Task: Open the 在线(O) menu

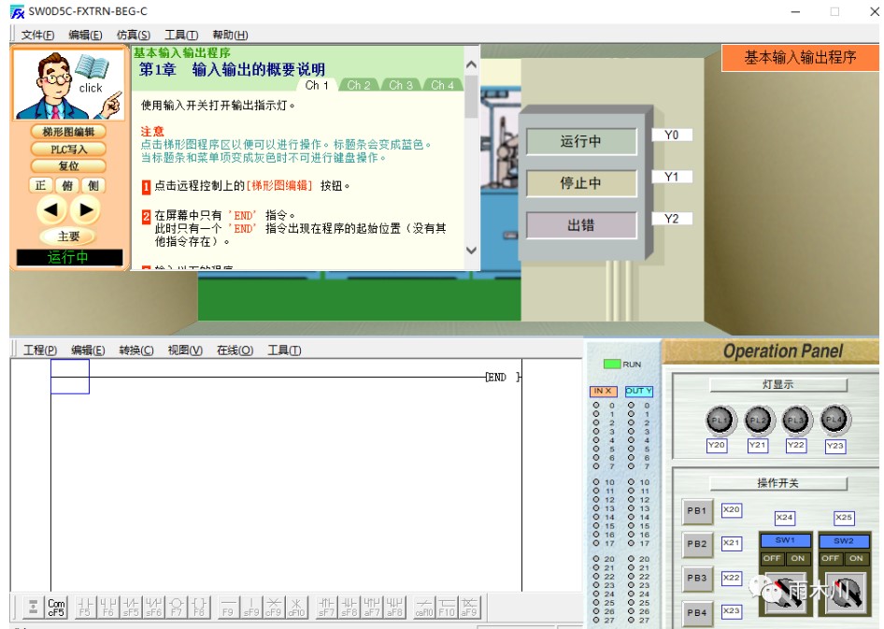Action: tap(235, 350)
